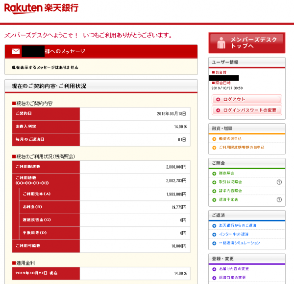Click the green arrow icon beside 請求内容照会
This screenshot has width=294, height=284.
[x=214, y=191]
